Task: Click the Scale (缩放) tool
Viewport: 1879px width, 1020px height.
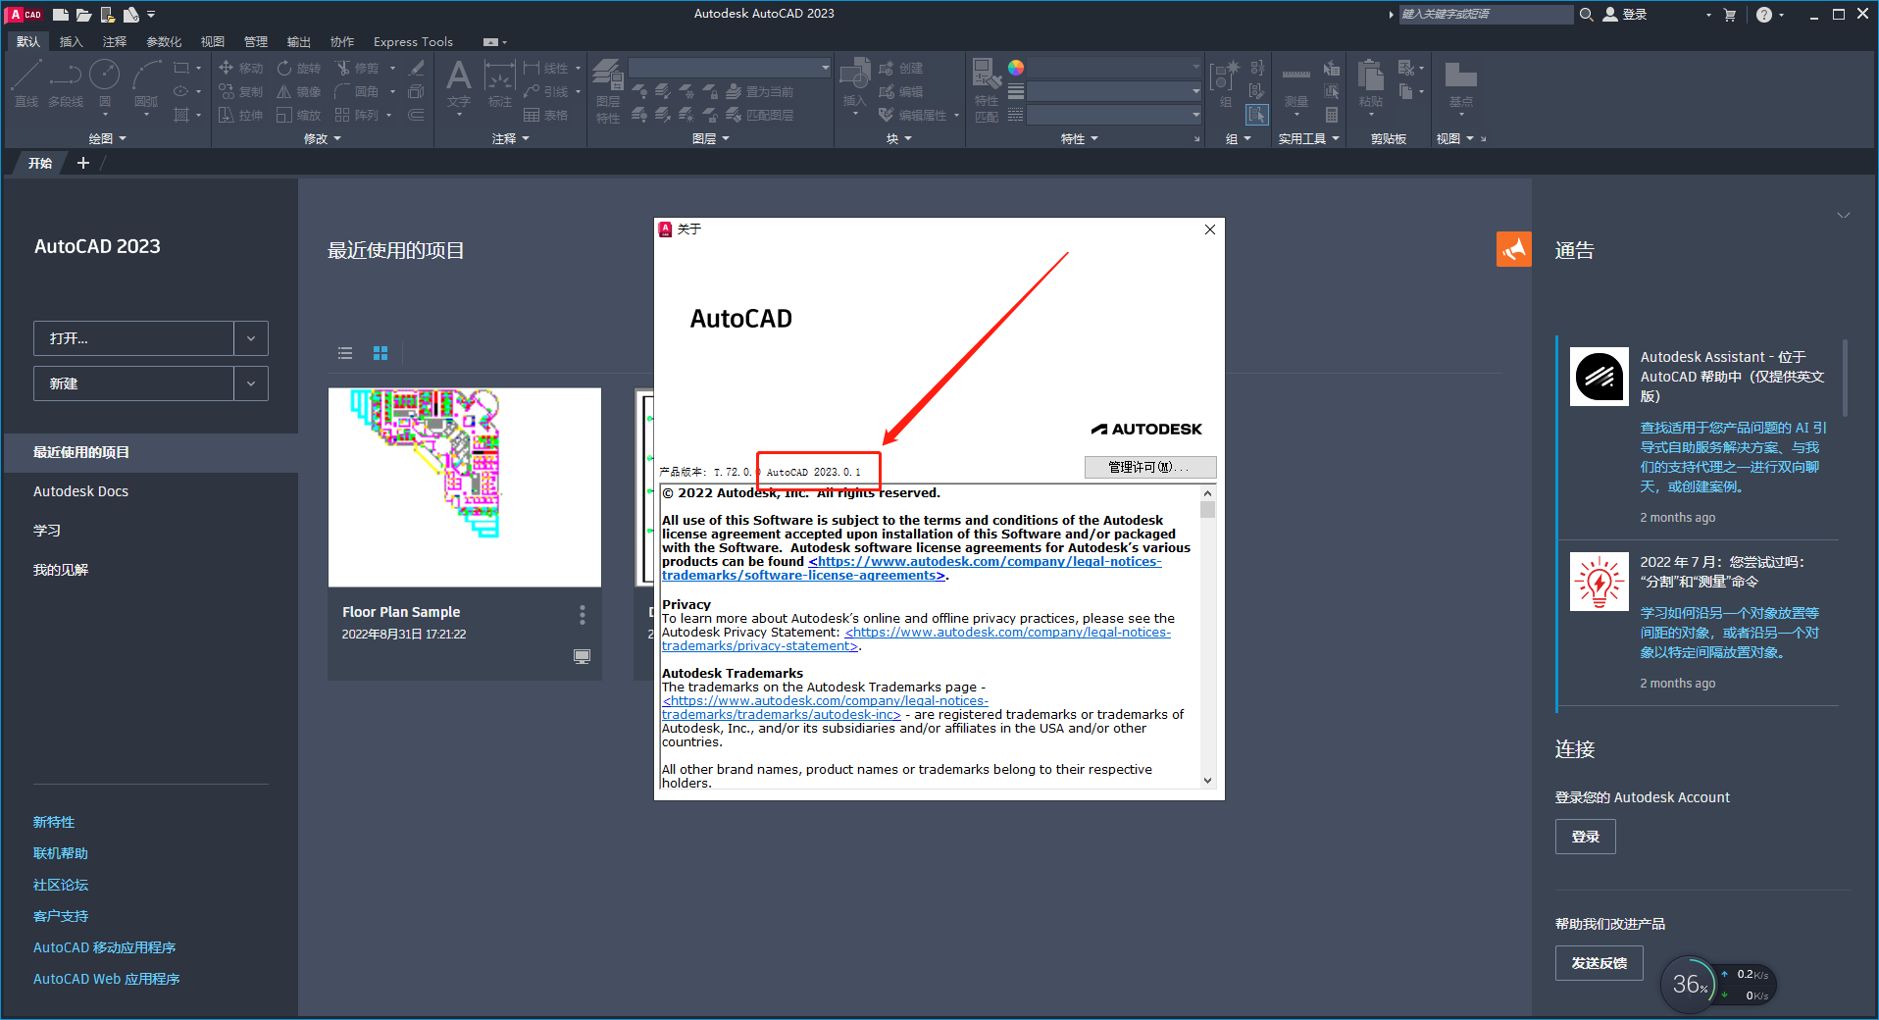Action: [x=299, y=115]
